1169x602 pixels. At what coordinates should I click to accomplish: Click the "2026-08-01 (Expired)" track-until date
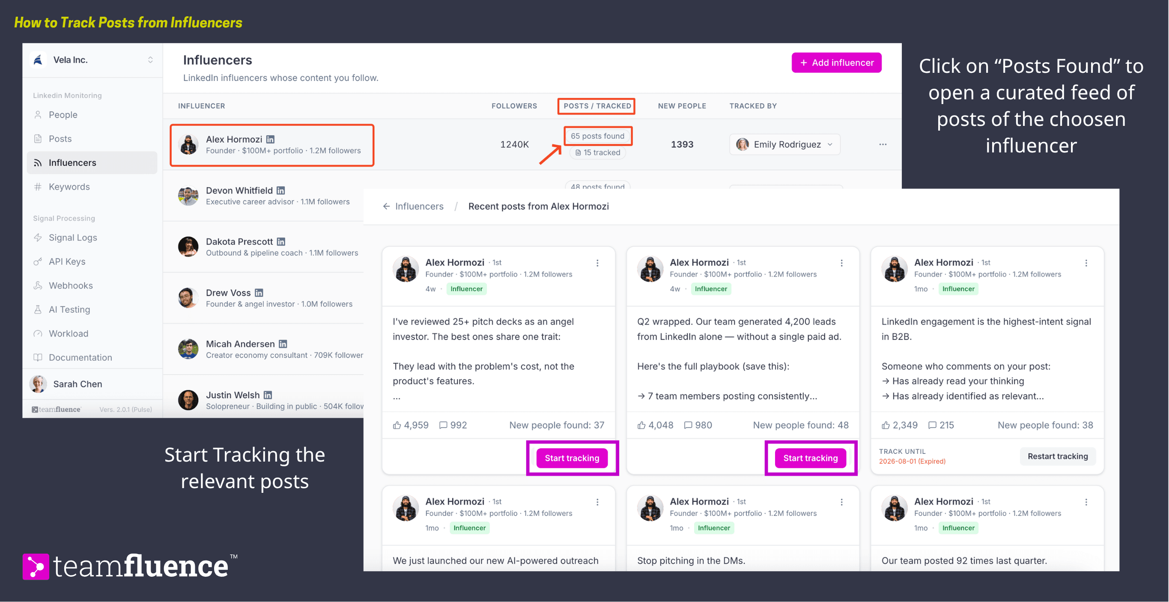click(912, 462)
